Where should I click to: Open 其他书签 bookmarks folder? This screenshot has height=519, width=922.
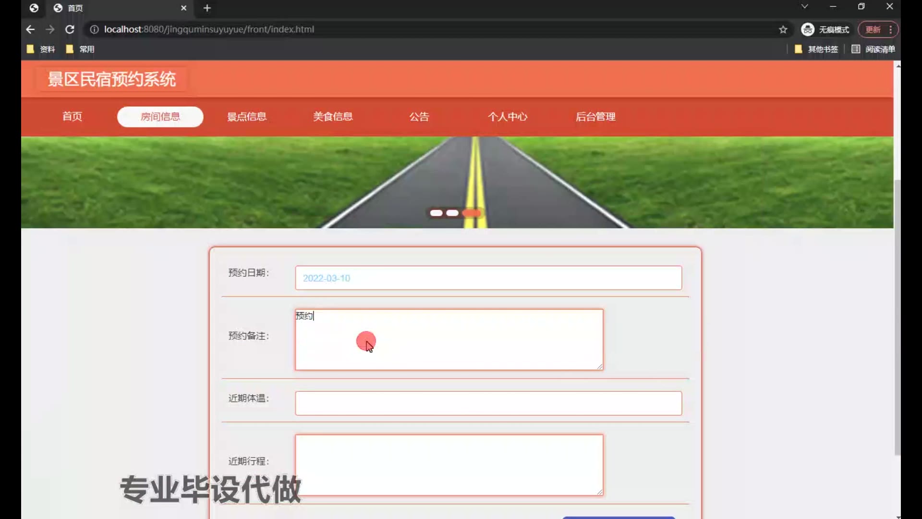[816, 49]
